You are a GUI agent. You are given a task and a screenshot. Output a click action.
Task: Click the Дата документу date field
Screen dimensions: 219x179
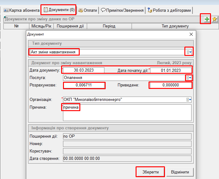pos(84,70)
